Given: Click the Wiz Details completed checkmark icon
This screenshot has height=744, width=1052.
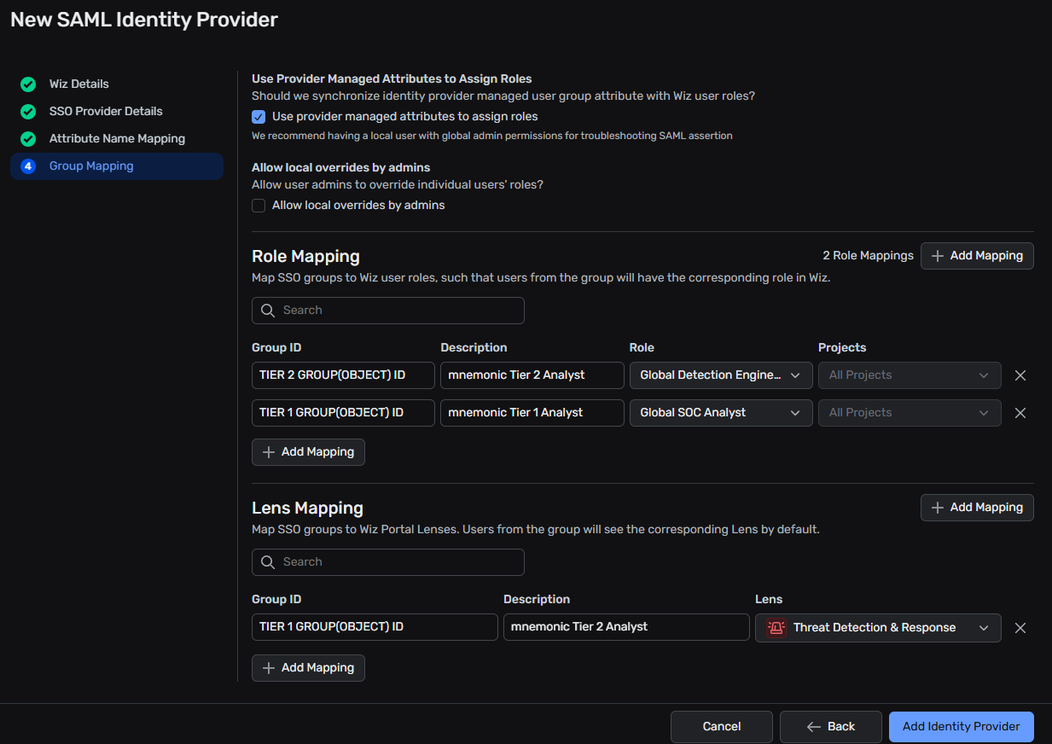Looking at the screenshot, I should (x=28, y=84).
